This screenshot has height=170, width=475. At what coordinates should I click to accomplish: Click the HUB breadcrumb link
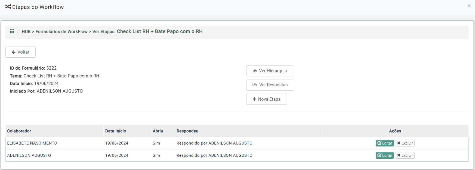(26, 32)
